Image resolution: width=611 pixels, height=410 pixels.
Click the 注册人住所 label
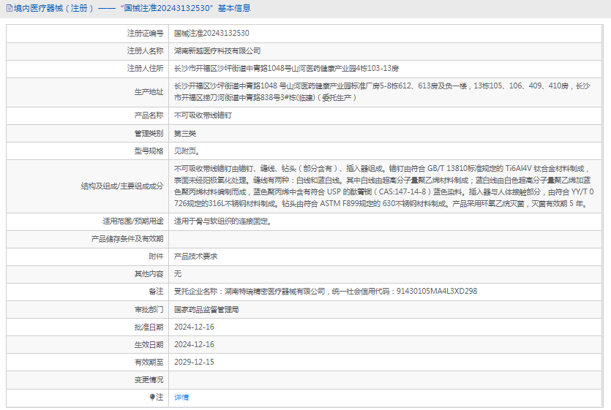point(145,68)
